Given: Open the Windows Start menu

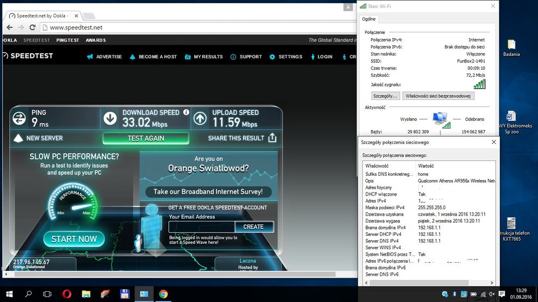Looking at the screenshot, I should pyautogui.click(x=9, y=294).
